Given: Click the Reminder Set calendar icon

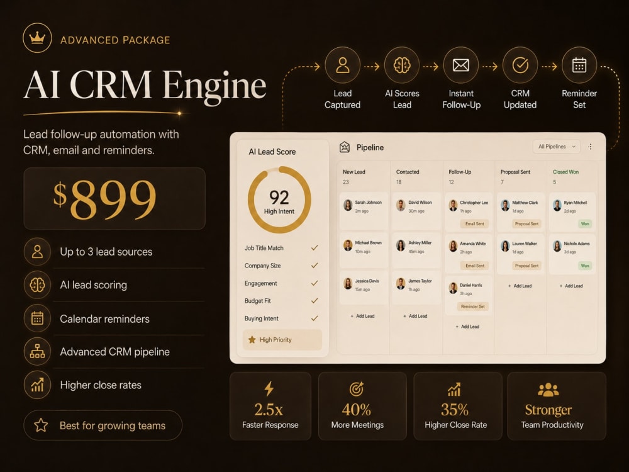Looking at the screenshot, I should pyautogui.click(x=579, y=65).
